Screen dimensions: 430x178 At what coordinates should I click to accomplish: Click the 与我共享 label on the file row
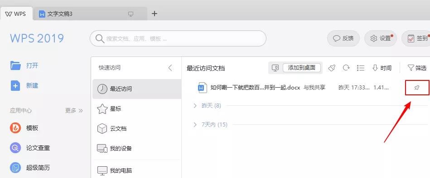pos(314,88)
